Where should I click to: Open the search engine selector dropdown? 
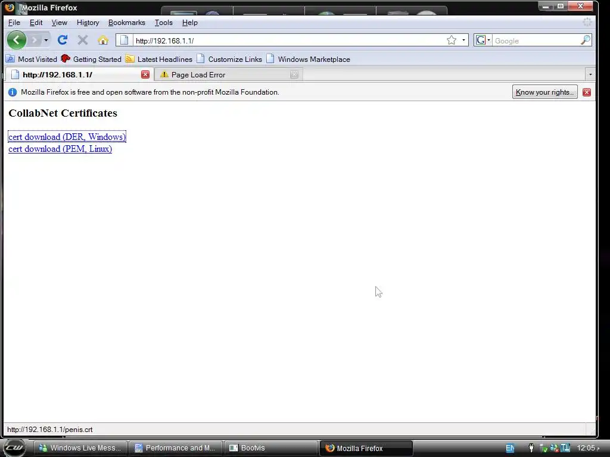tap(483, 40)
